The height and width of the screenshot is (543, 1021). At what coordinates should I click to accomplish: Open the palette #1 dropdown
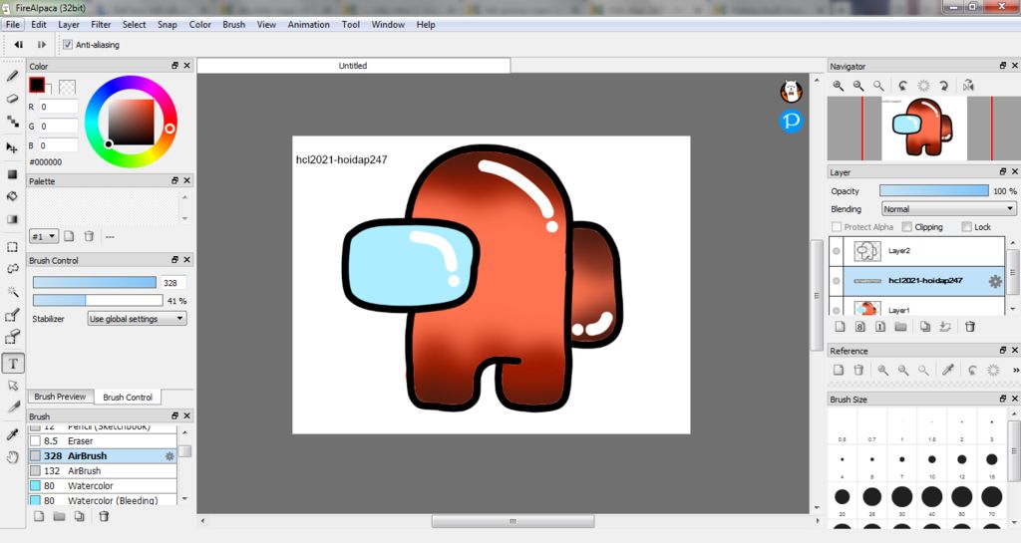coord(44,237)
